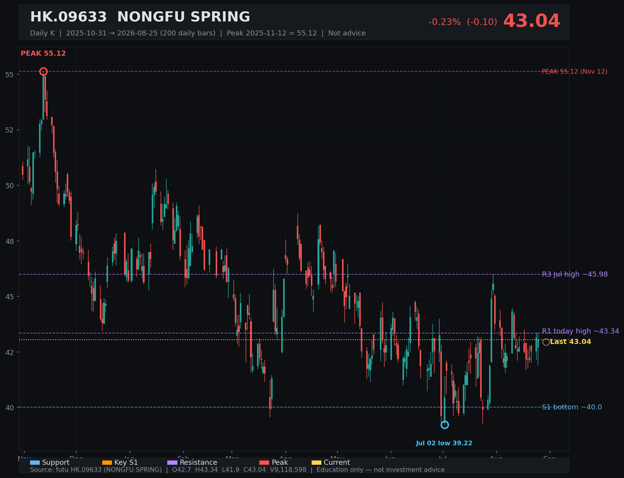Select the purple Resistance legend swatch
Viewport: 624px width, 478px height.
coord(172,463)
